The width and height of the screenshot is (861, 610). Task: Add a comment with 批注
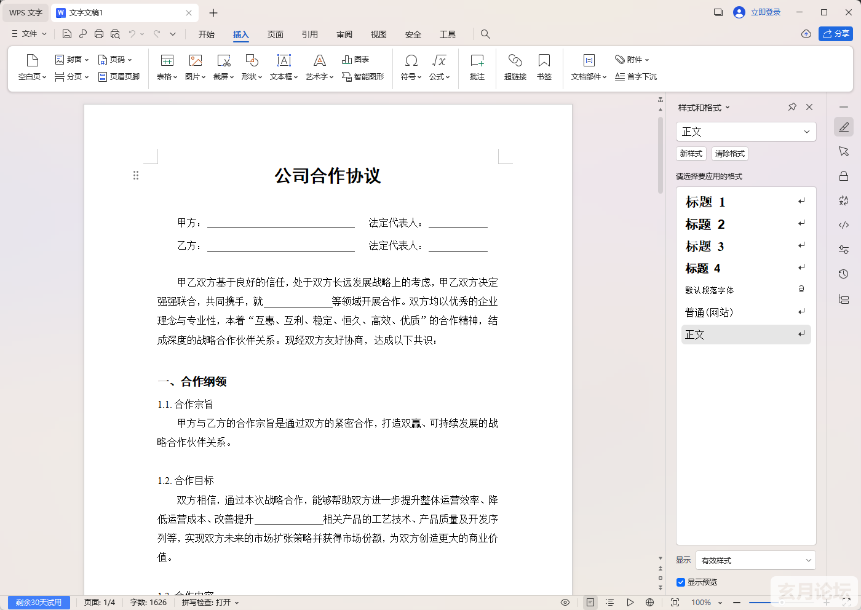pos(477,68)
